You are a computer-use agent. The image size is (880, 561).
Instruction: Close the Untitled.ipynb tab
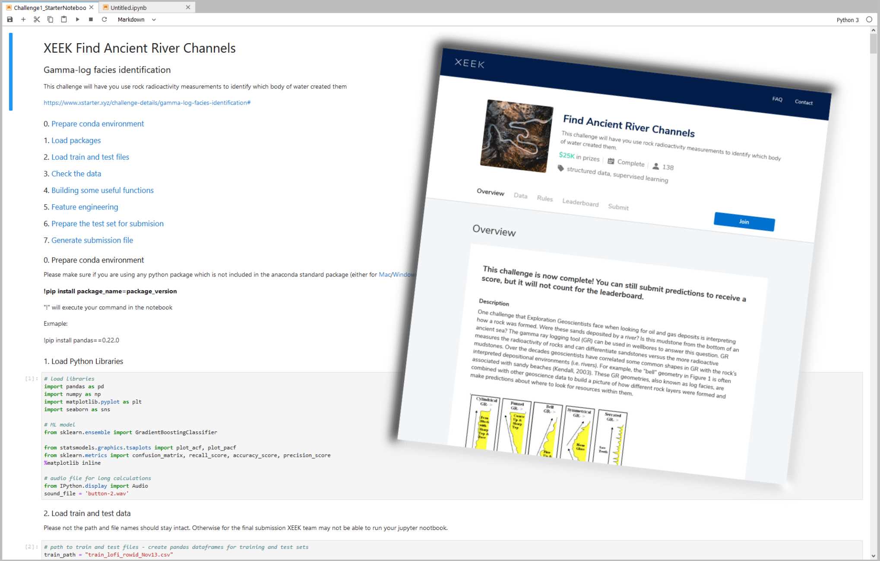tap(188, 7)
